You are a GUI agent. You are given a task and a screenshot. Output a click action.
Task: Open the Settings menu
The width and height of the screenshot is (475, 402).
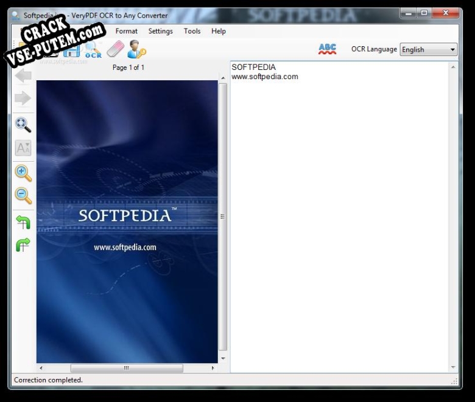pyautogui.click(x=160, y=31)
